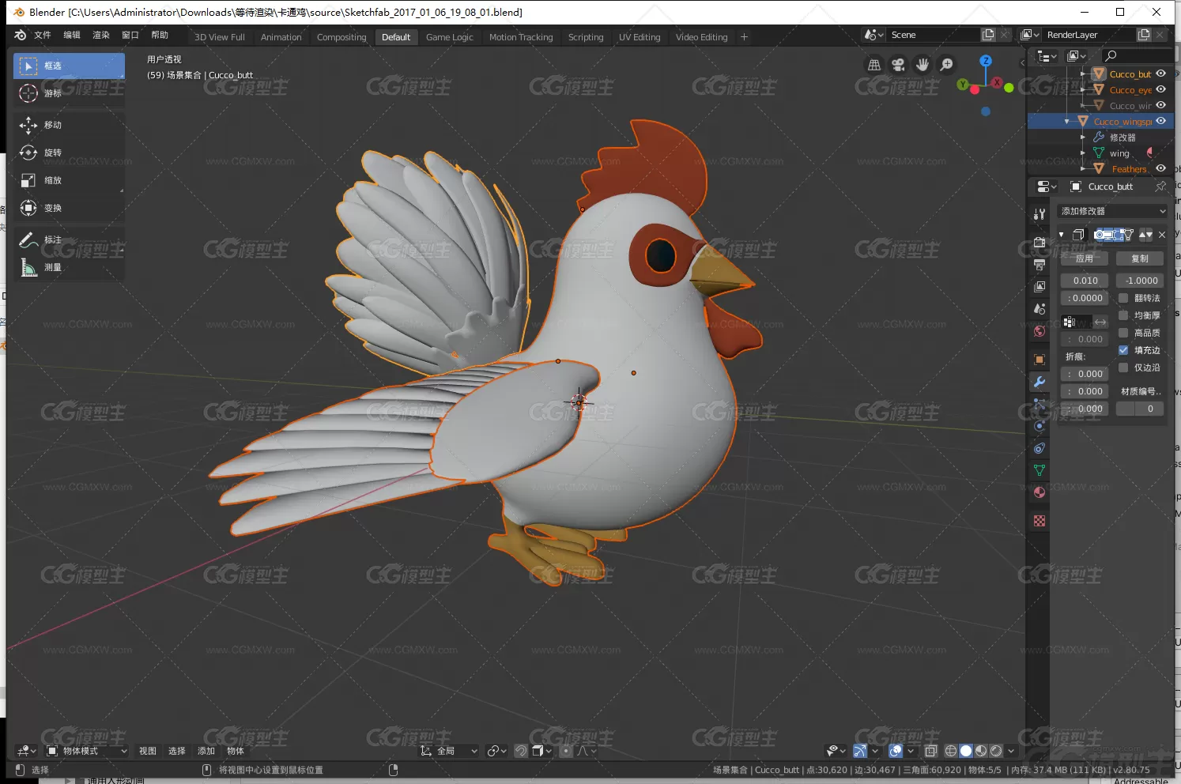Screen dimensions: 1181x784
Task: Open the Tool properties tab icon
Action: coord(1040,214)
